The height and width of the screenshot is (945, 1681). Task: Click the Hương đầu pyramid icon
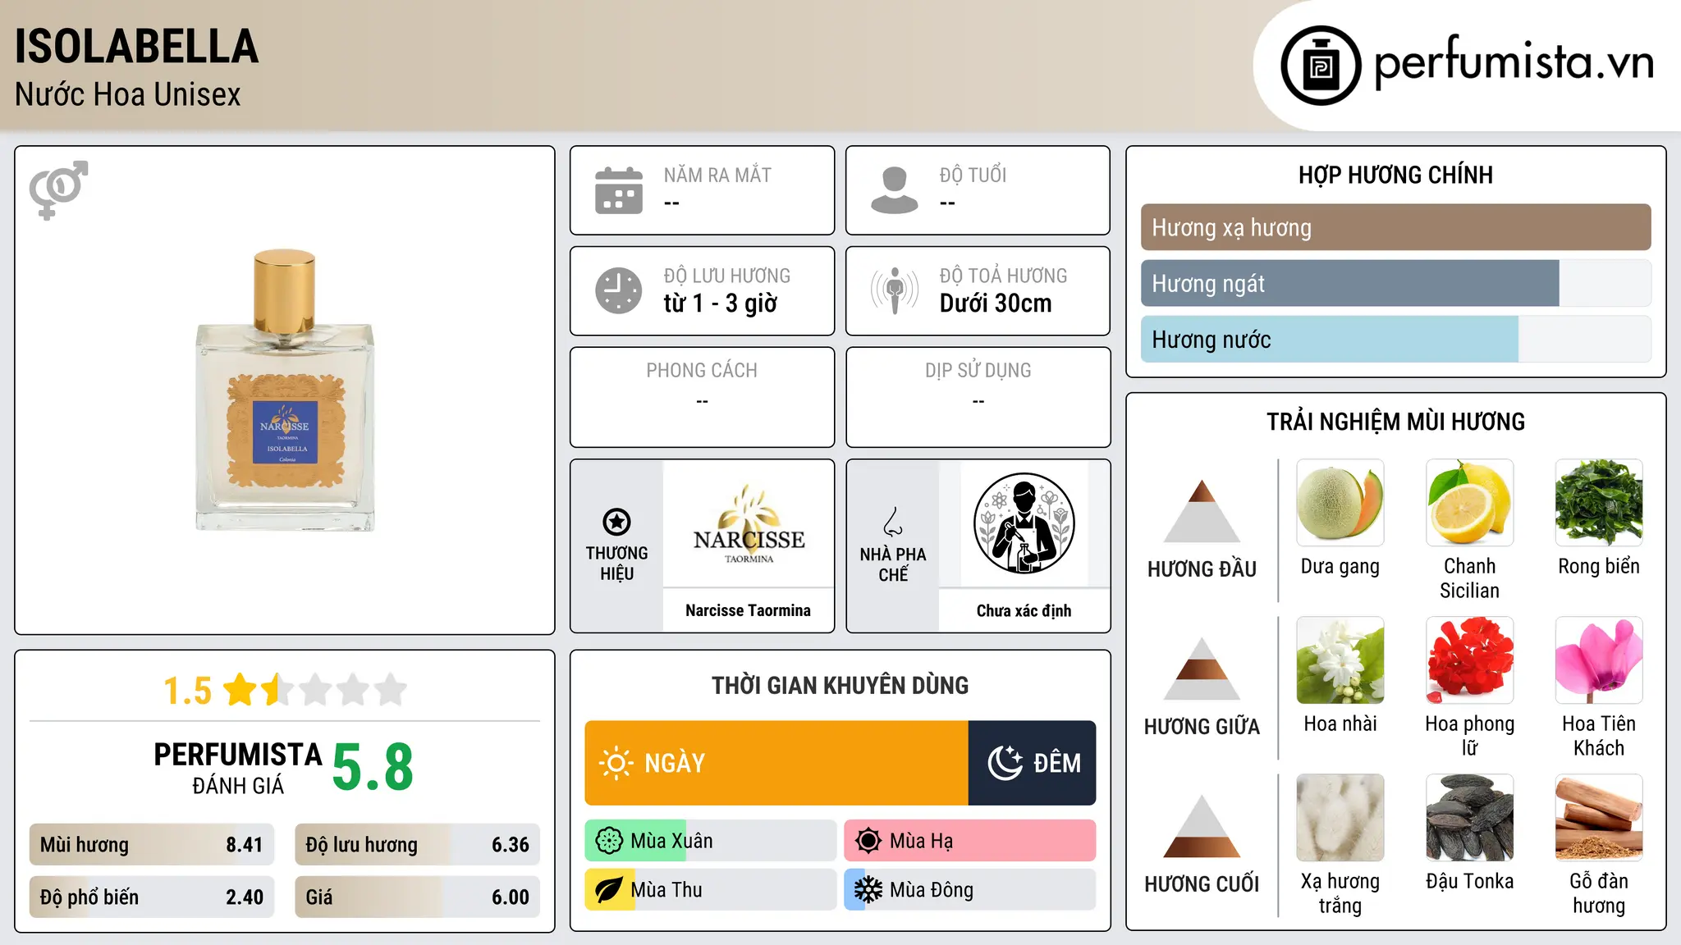[1202, 511]
